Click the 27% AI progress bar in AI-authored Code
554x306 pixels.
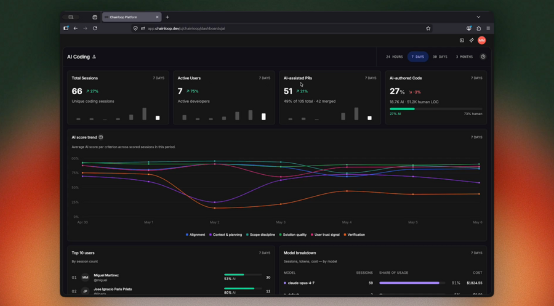coord(436,109)
